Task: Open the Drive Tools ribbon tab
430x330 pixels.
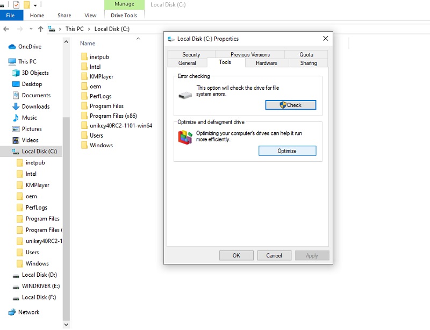Action: pos(124,16)
